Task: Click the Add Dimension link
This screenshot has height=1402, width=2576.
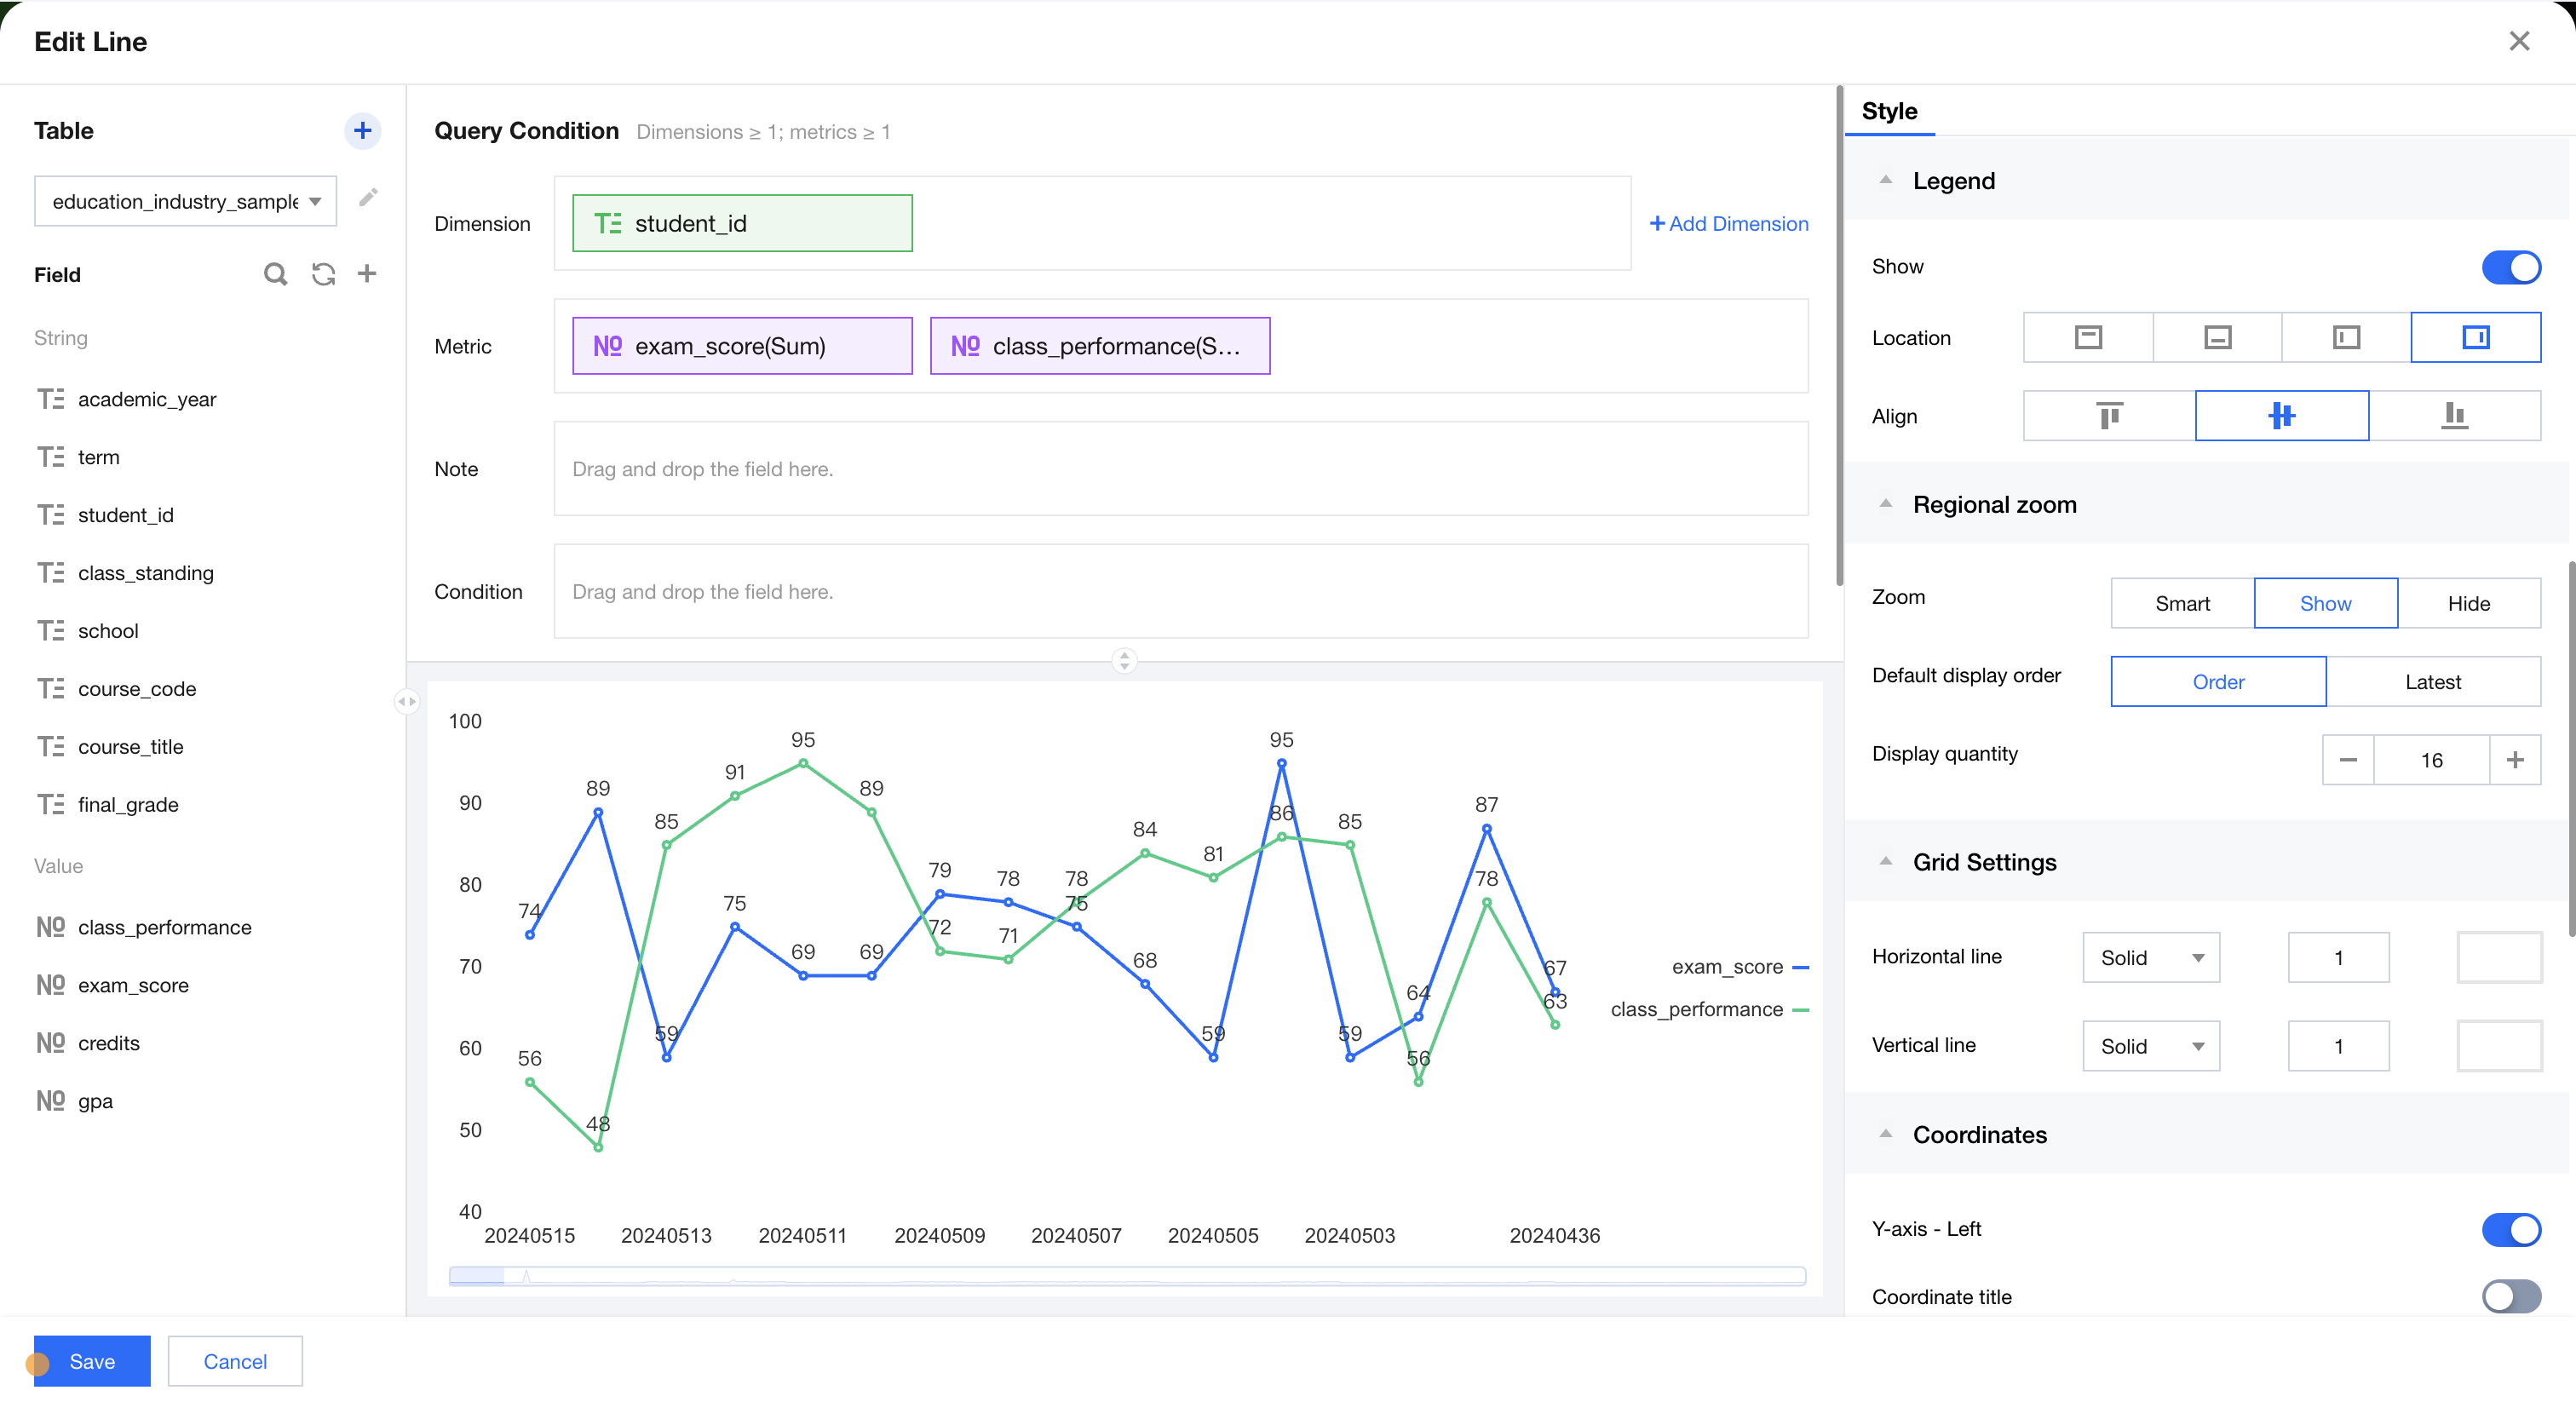Action: [1728, 224]
